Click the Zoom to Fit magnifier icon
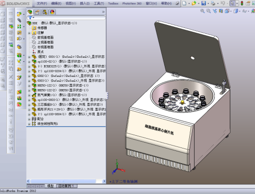255x194 pixels. [203, 11]
